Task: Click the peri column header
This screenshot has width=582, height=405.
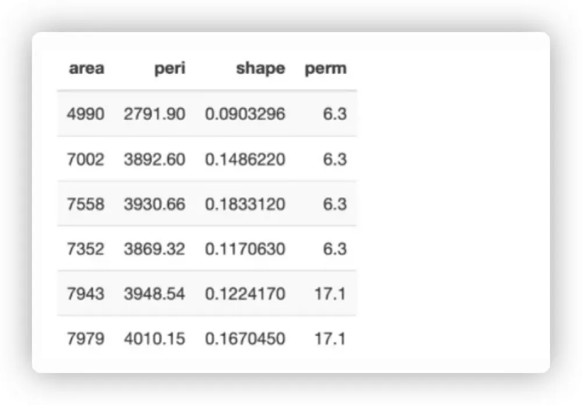Action: [170, 69]
